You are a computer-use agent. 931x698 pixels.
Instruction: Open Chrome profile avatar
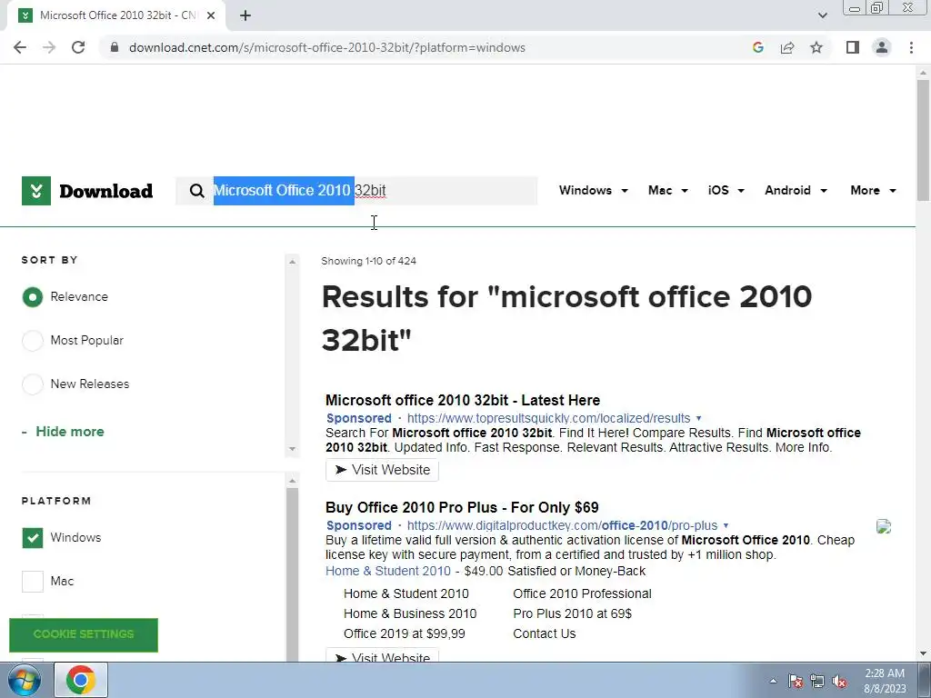coord(882,47)
